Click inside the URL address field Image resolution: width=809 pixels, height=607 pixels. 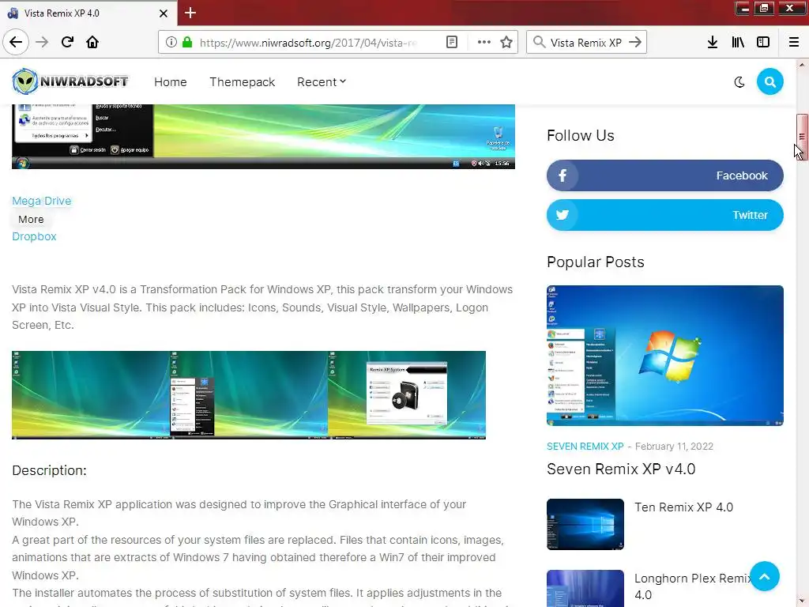(307, 43)
